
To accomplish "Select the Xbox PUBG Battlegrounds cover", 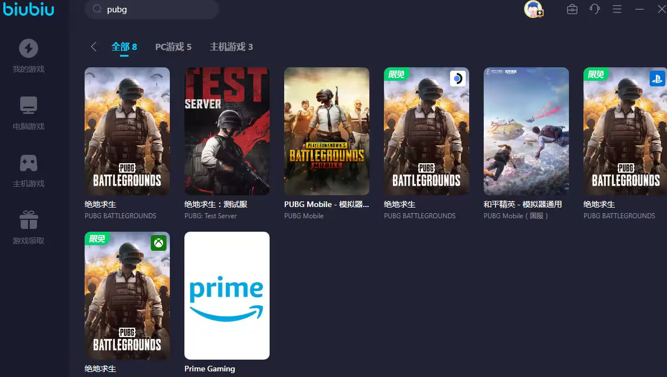I will click(127, 296).
